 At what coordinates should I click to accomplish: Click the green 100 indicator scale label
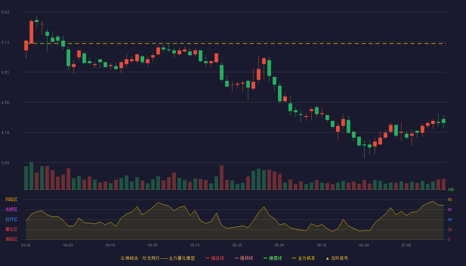[x=451, y=190]
